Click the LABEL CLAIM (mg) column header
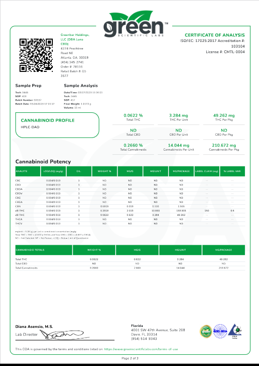This screenshot has width=259, height=366. point(207,171)
